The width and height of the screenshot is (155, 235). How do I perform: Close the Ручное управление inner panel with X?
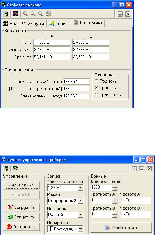[x=149, y=169]
